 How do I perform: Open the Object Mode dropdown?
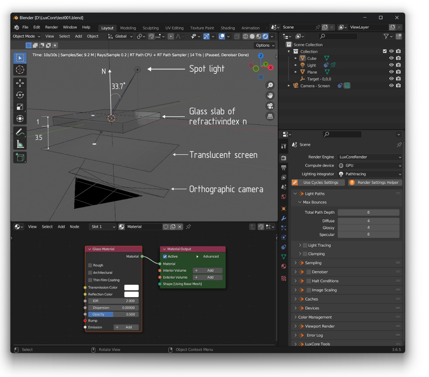26,36
